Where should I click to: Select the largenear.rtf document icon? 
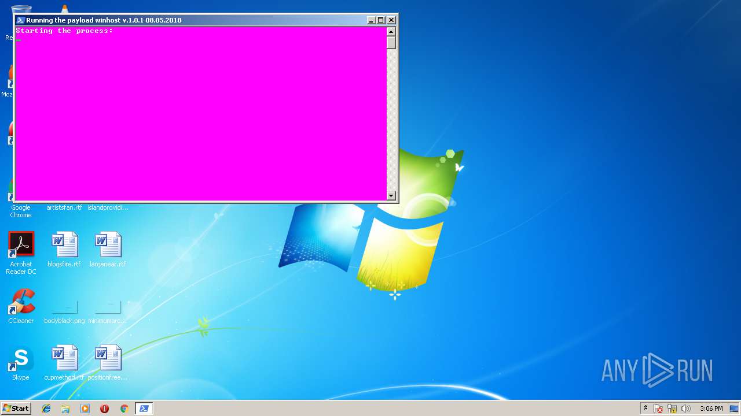(108, 250)
